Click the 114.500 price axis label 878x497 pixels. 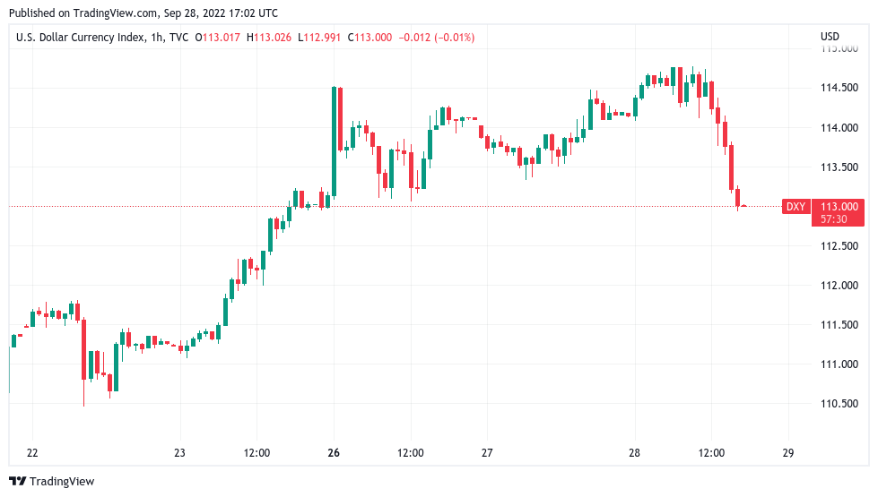click(839, 88)
